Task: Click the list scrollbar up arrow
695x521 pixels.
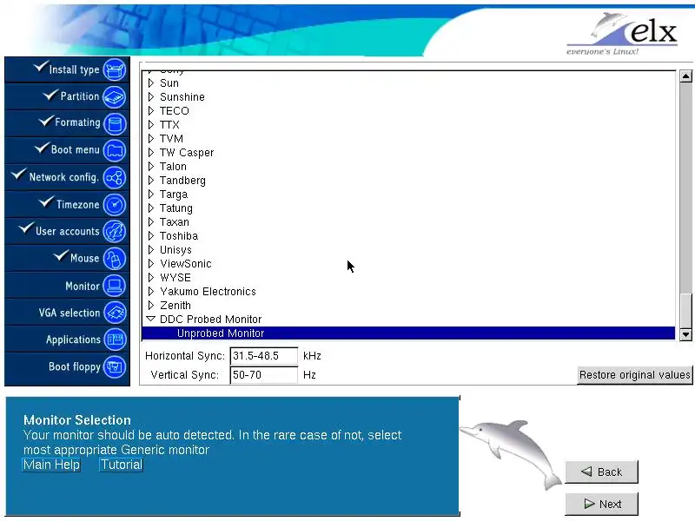Action: point(685,76)
